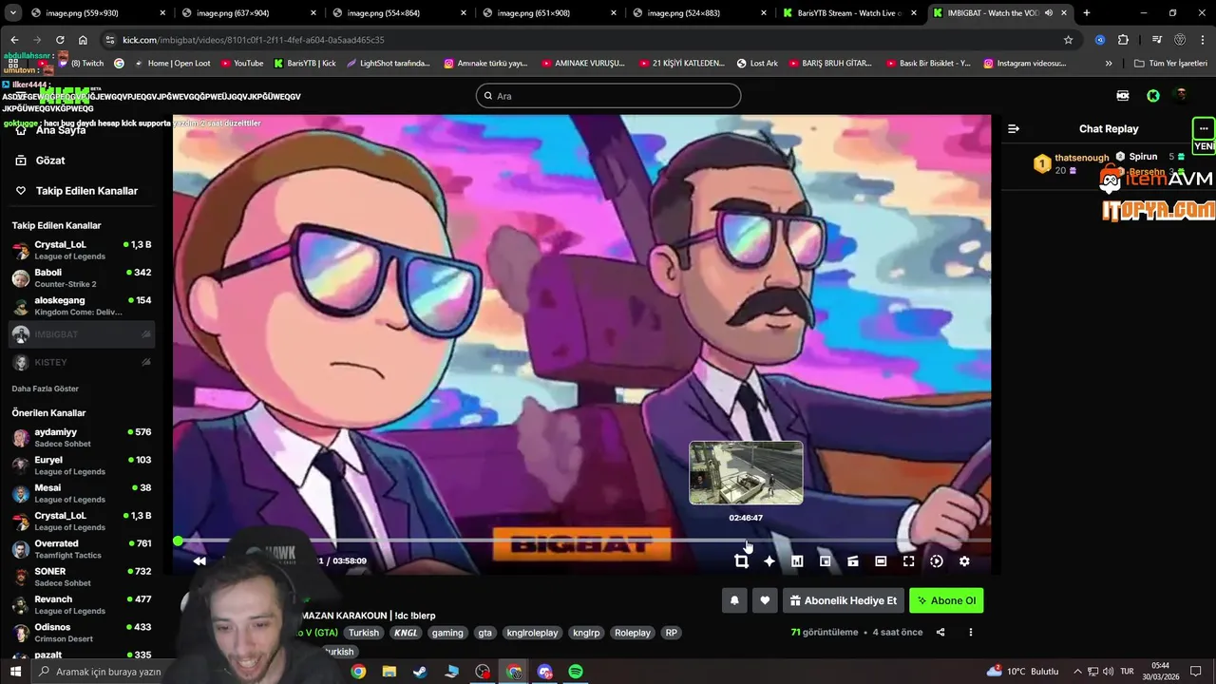Click the gaming tag
The image size is (1216, 684).
click(x=447, y=633)
